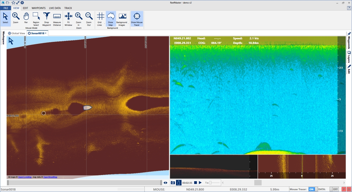Image resolution: width=352 pixels, height=192 pixels.
Task: Open settings gear in quick access toolbar
Action: point(22,3)
